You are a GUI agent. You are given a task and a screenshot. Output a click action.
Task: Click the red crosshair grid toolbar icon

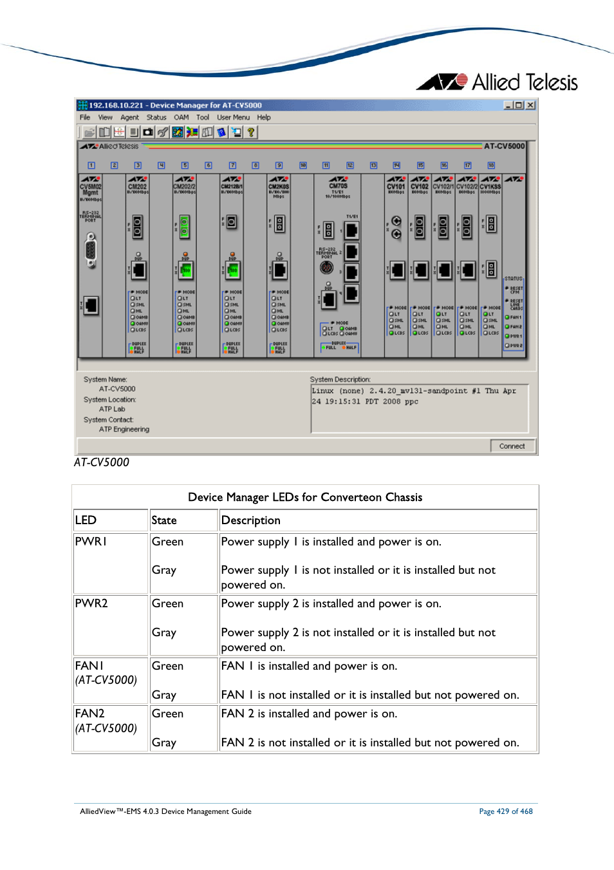pyautogui.click(x=119, y=132)
